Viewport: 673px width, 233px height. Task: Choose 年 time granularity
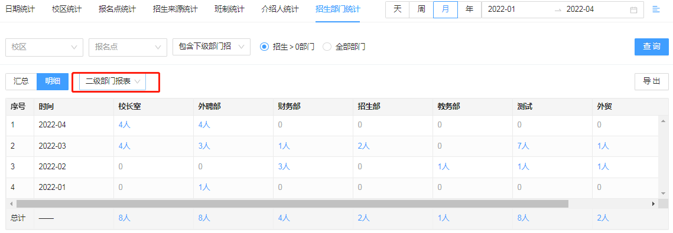(x=470, y=9)
